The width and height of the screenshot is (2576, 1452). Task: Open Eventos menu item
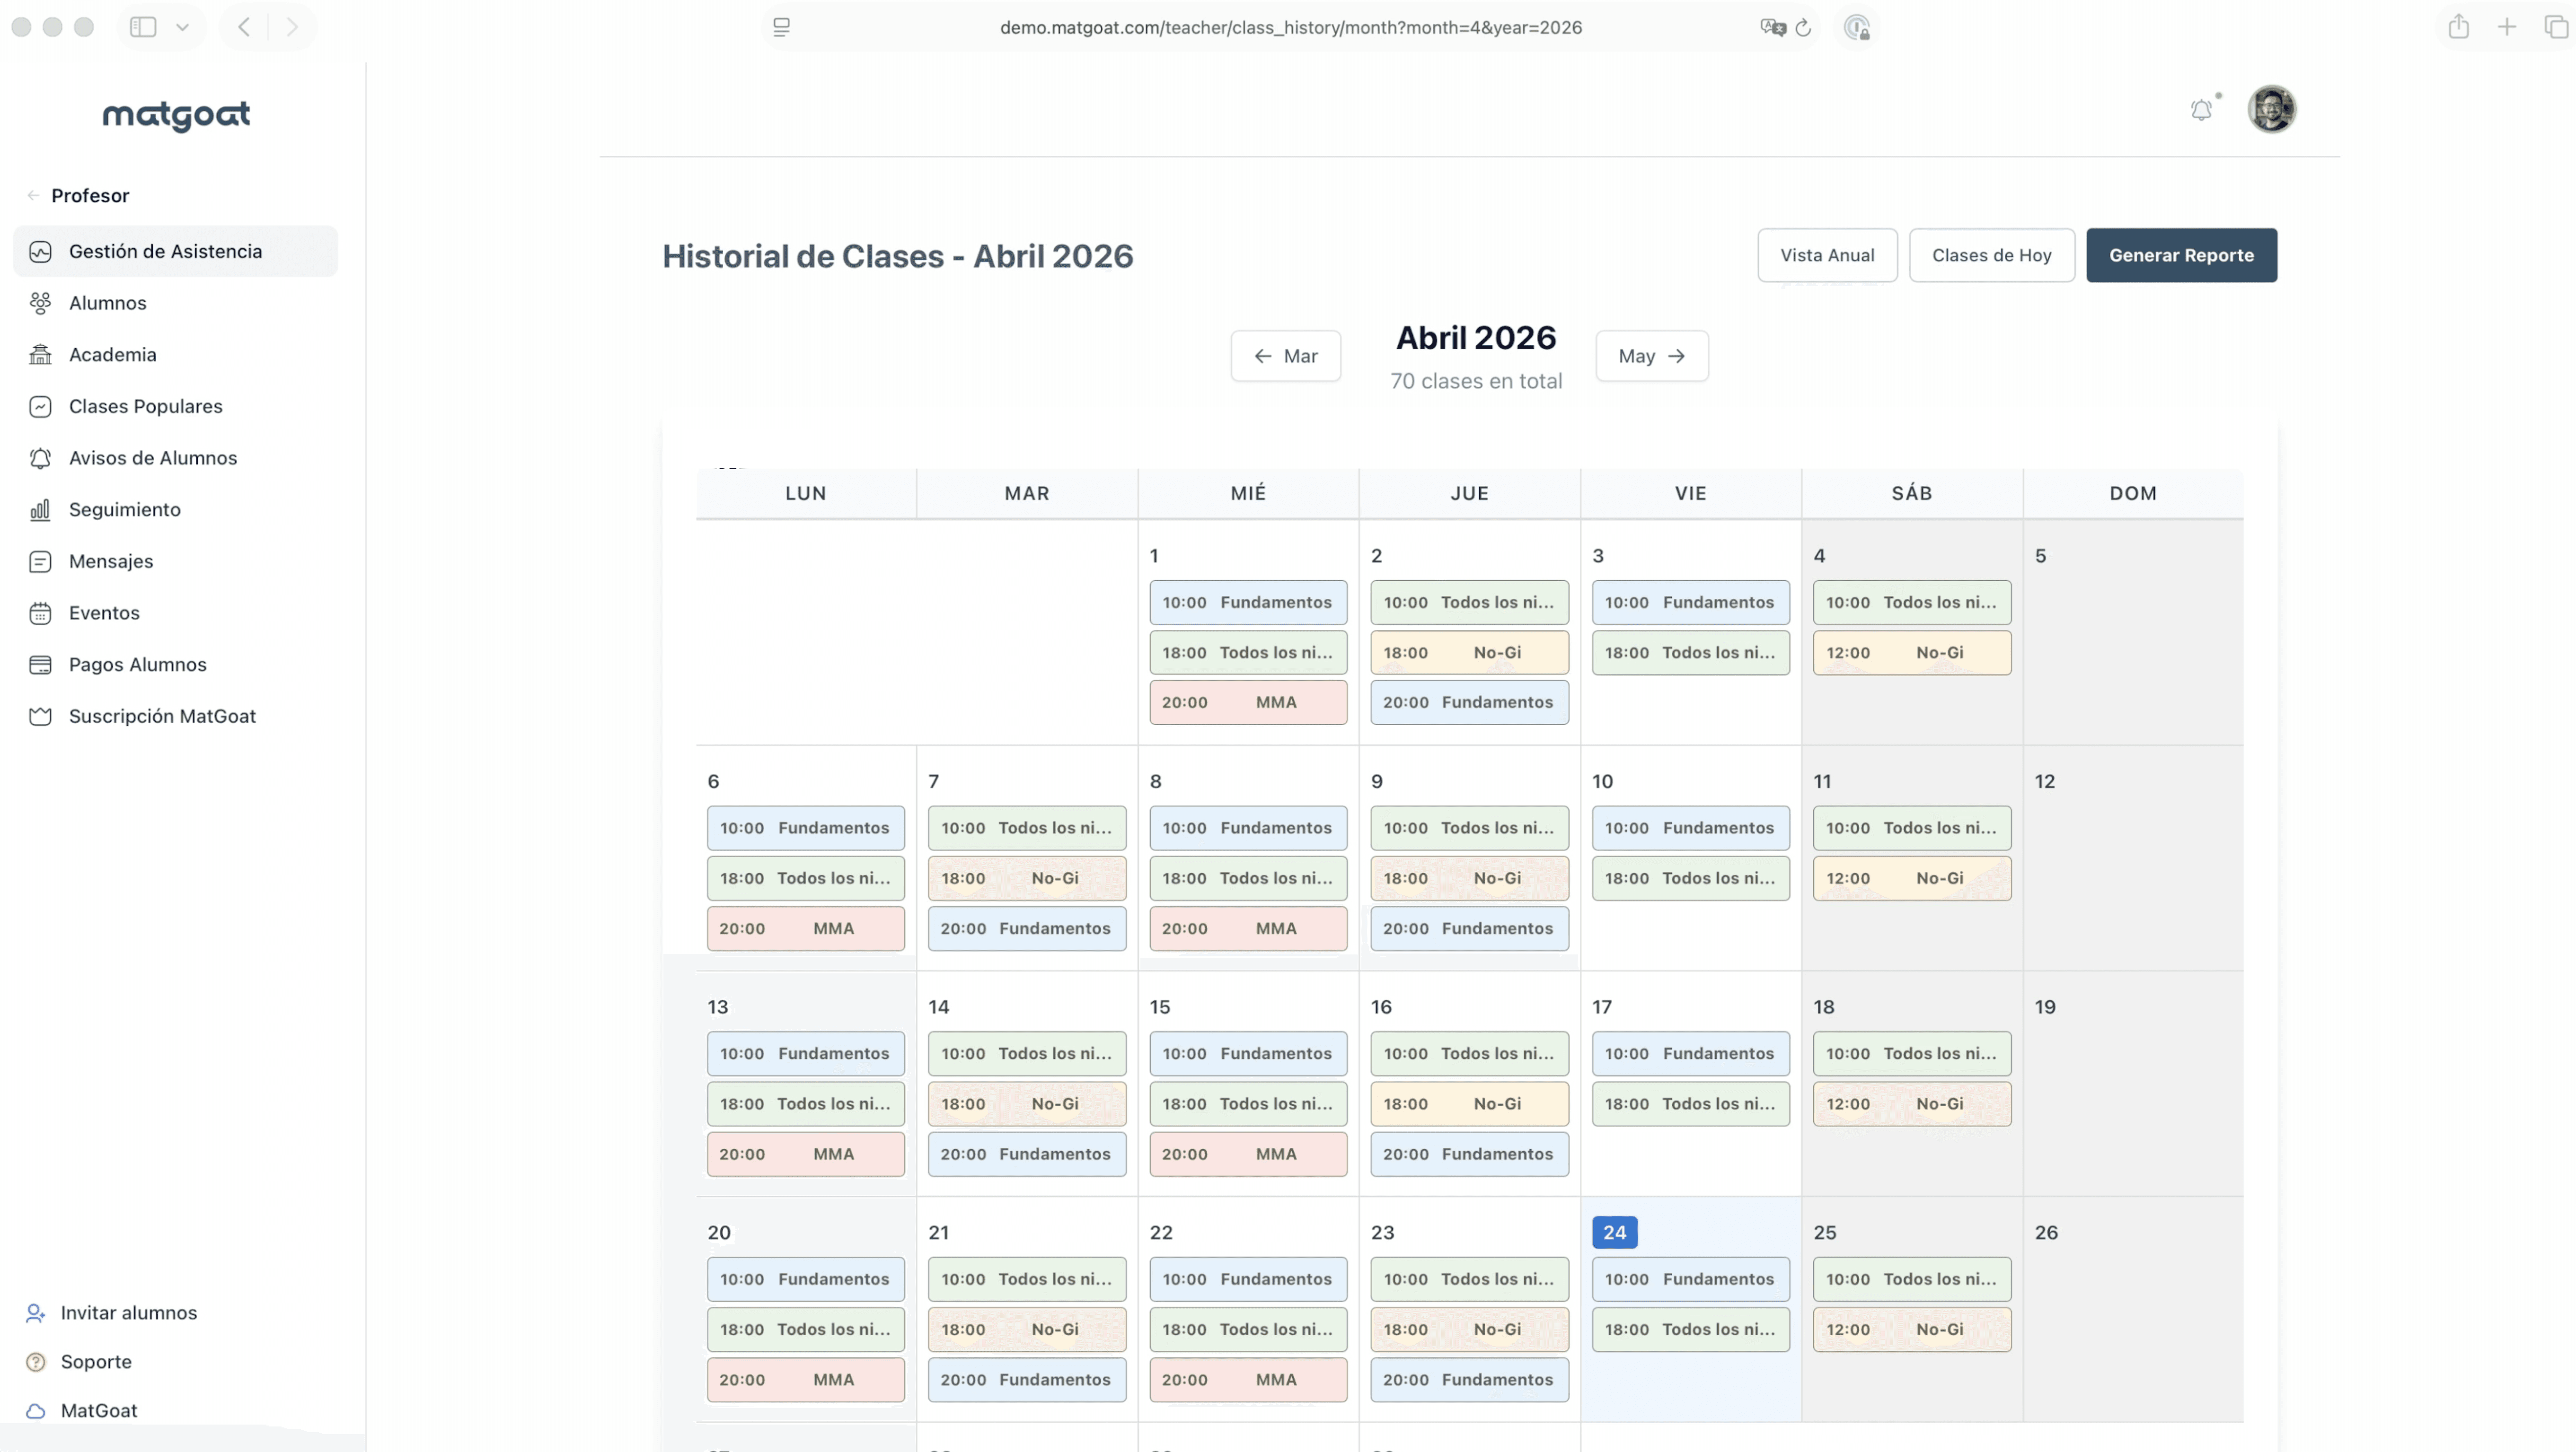click(x=175, y=612)
